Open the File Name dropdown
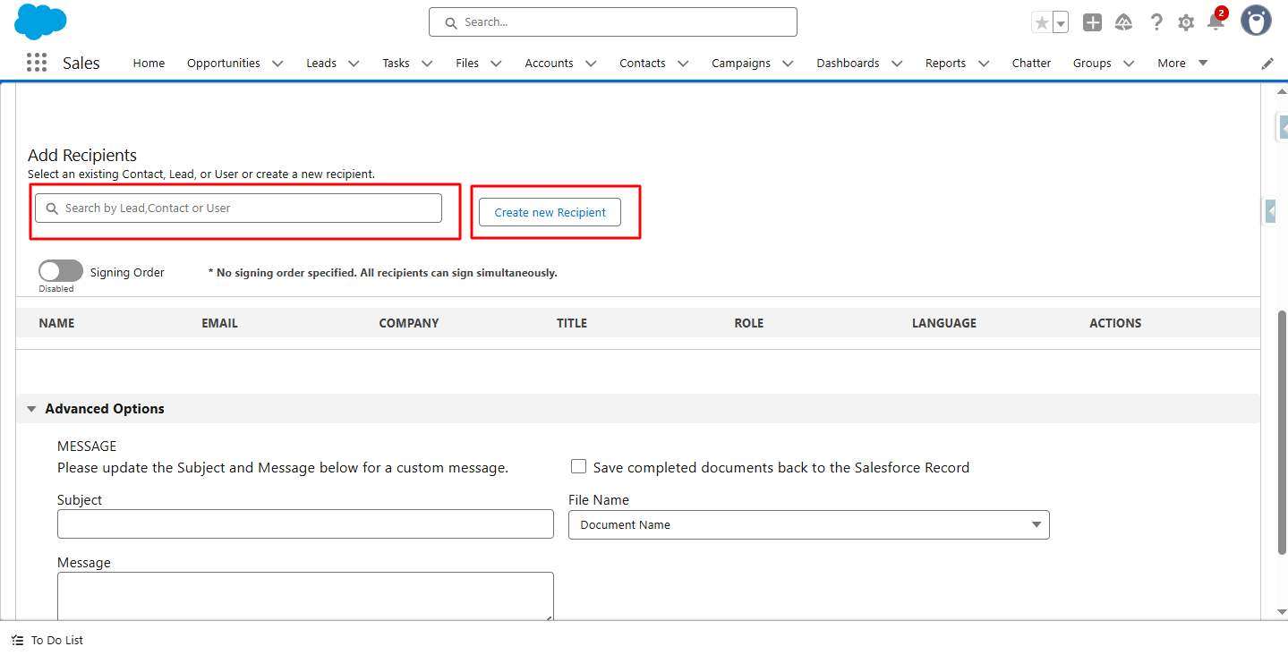 [x=808, y=525]
